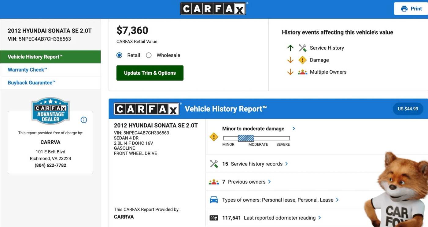The image size is (428, 227).
Task: Click the dealer phone number (804) 622-7782
Action: [50, 166]
